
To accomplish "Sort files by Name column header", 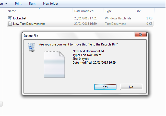I will point(12,11).
